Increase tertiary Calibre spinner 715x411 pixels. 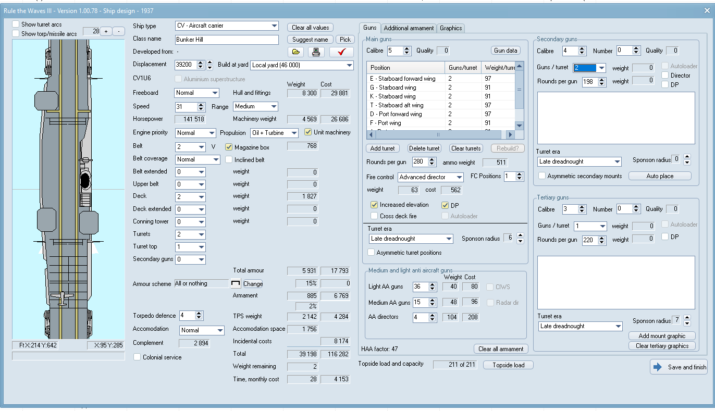click(x=582, y=207)
